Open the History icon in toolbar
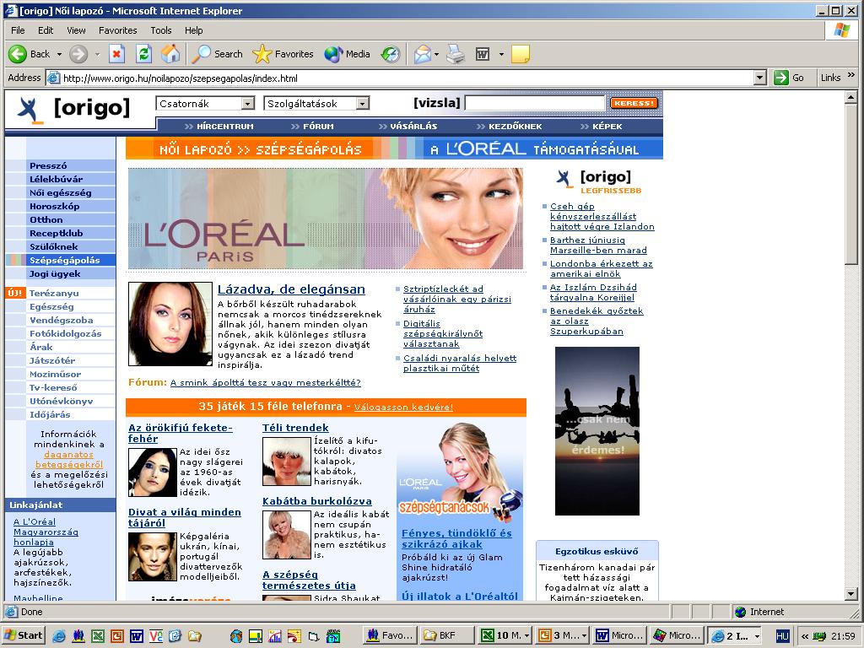 click(391, 54)
